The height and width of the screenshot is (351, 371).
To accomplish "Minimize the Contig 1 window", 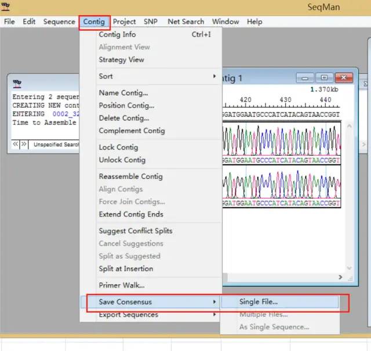I will [x=305, y=78].
